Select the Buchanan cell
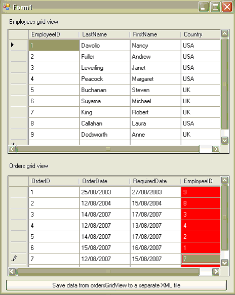Screen dimensions: 235x295 (x=105, y=90)
